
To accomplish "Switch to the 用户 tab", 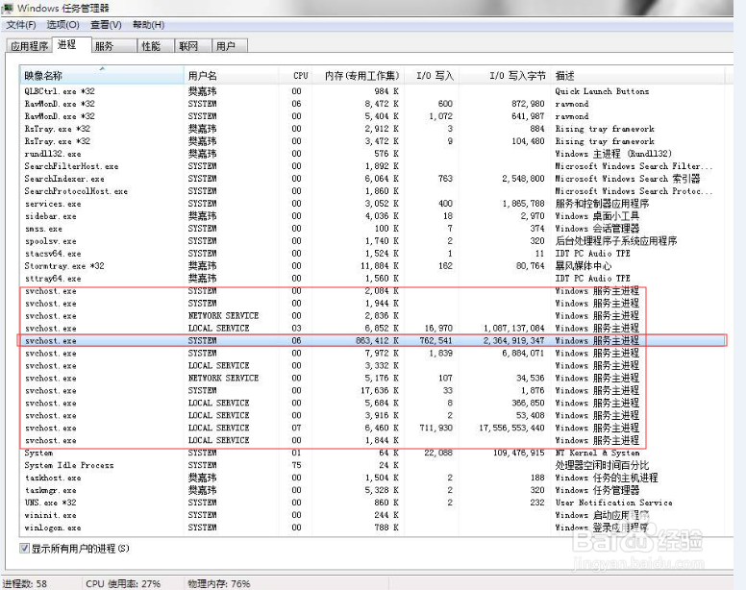I will [230, 46].
